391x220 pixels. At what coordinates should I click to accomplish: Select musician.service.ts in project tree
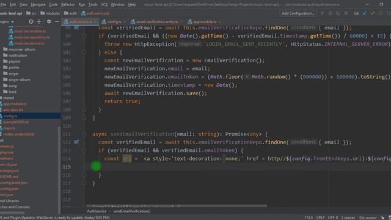(26, 43)
